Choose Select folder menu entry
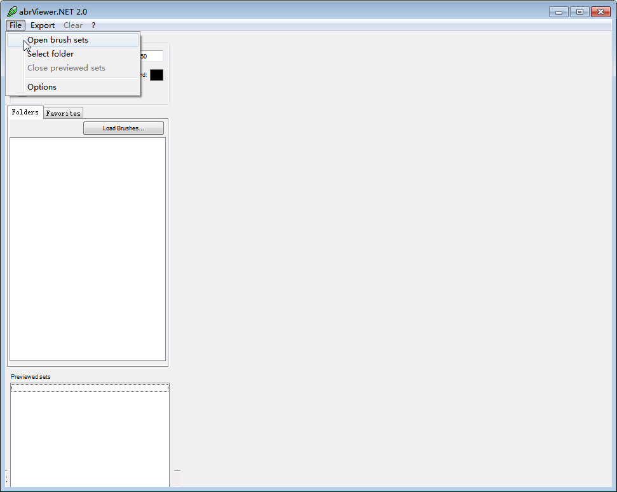617x492 pixels. pos(73,54)
